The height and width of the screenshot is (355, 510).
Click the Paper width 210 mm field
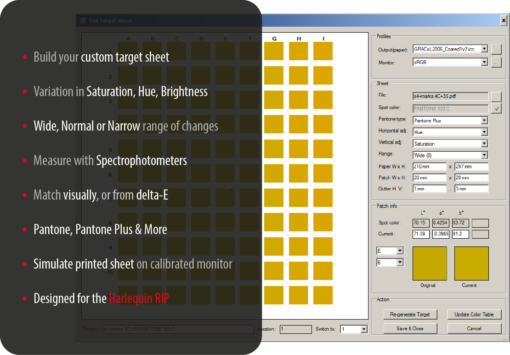430,166
